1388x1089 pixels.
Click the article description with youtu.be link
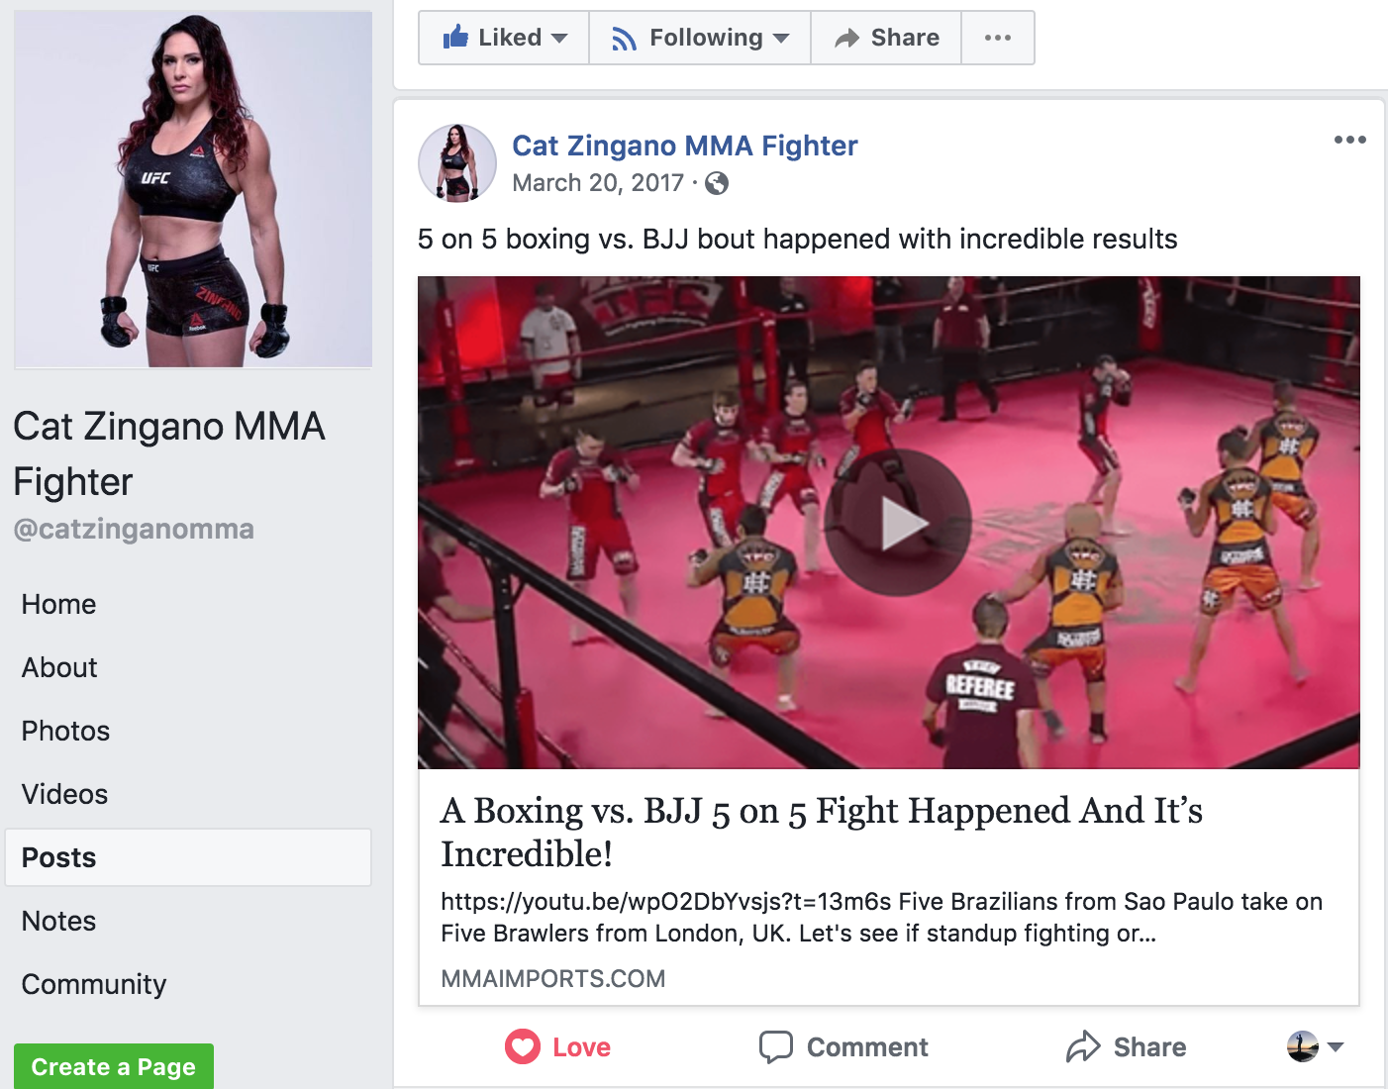click(881, 917)
